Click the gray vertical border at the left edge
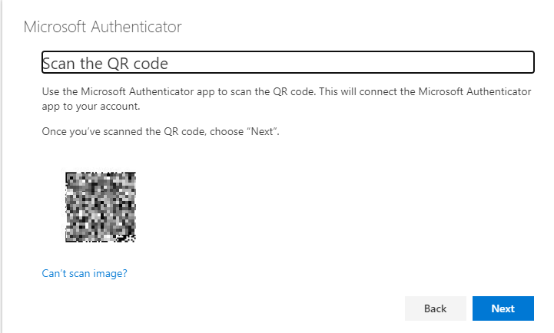This screenshot has width=554, height=333. (2, 166)
